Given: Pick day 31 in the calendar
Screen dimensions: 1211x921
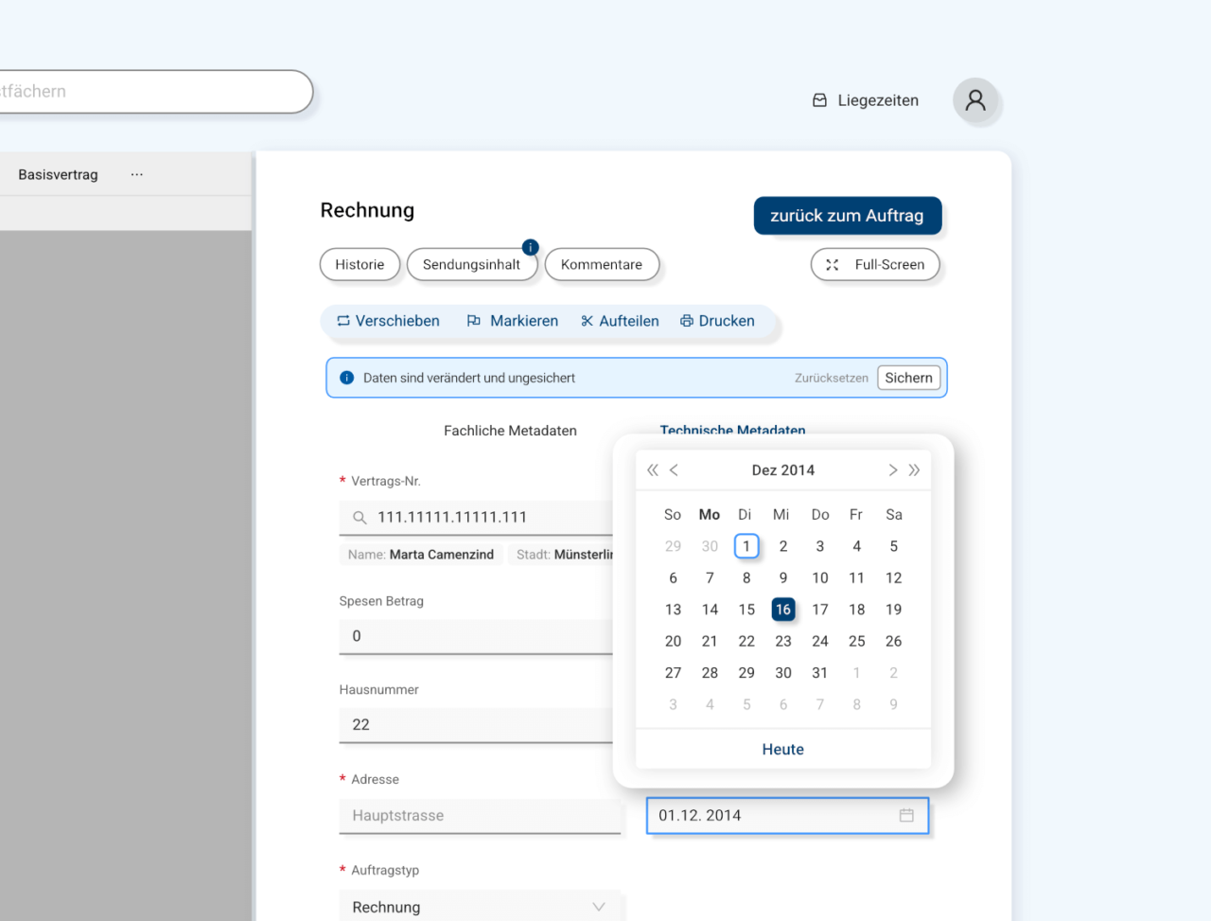Looking at the screenshot, I should (x=819, y=673).
